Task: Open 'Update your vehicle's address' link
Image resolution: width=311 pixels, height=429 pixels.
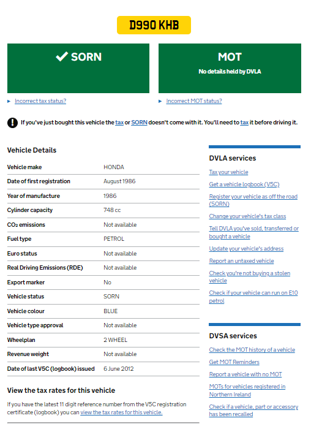Action: tap(246, 249)
